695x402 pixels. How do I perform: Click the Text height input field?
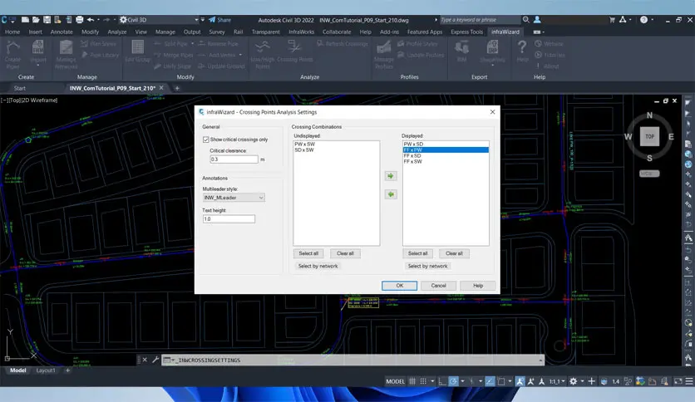pos(229,219)
